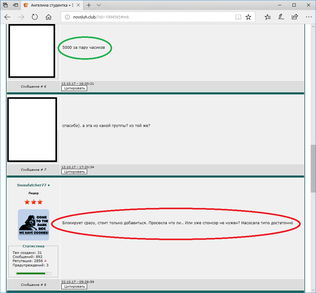
Task: Click Цитировать under message #6
Action: click(x=74, y=88)
